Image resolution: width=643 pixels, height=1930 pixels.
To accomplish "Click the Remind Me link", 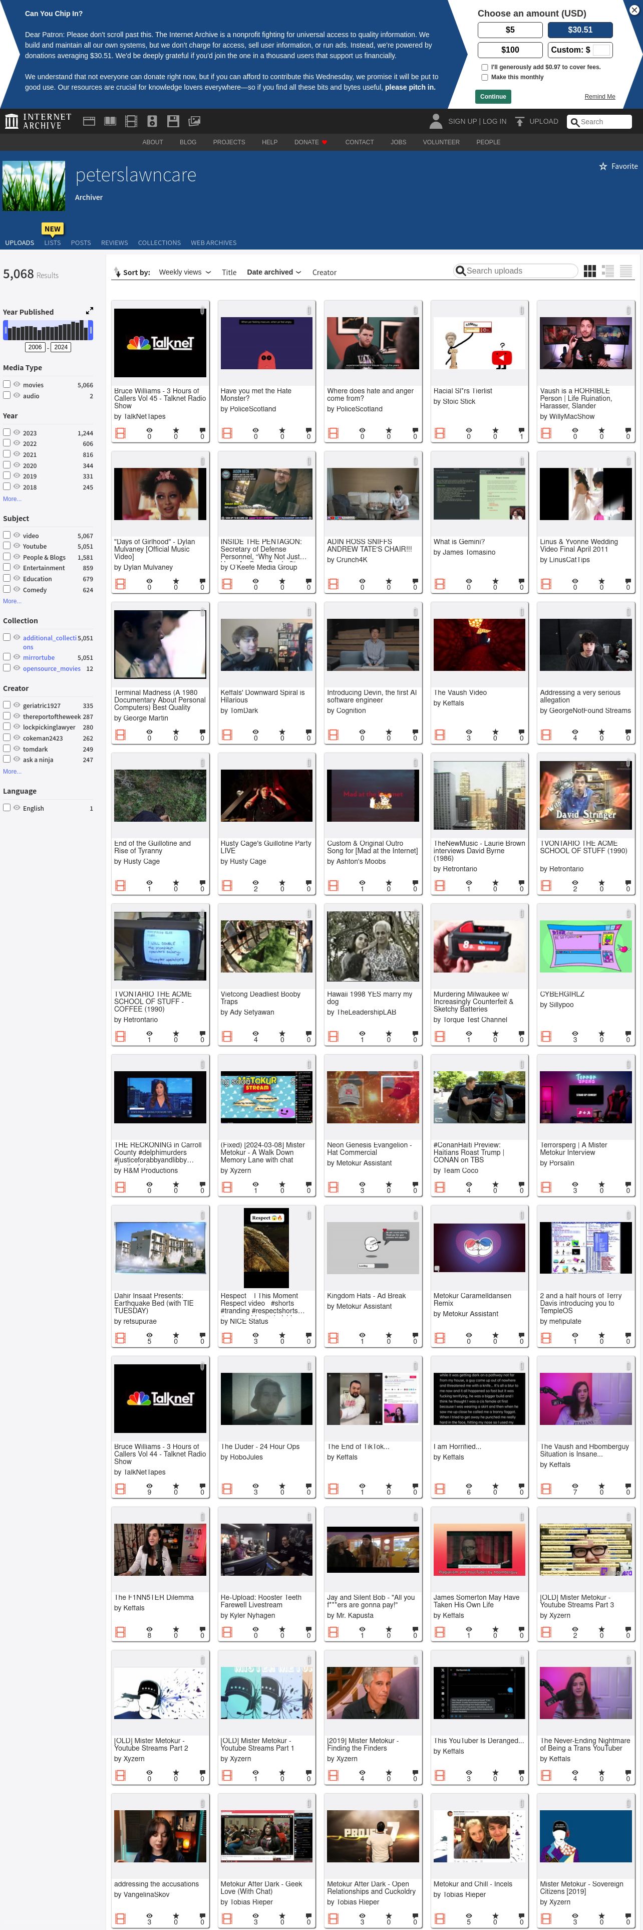I will pos(599,97).
